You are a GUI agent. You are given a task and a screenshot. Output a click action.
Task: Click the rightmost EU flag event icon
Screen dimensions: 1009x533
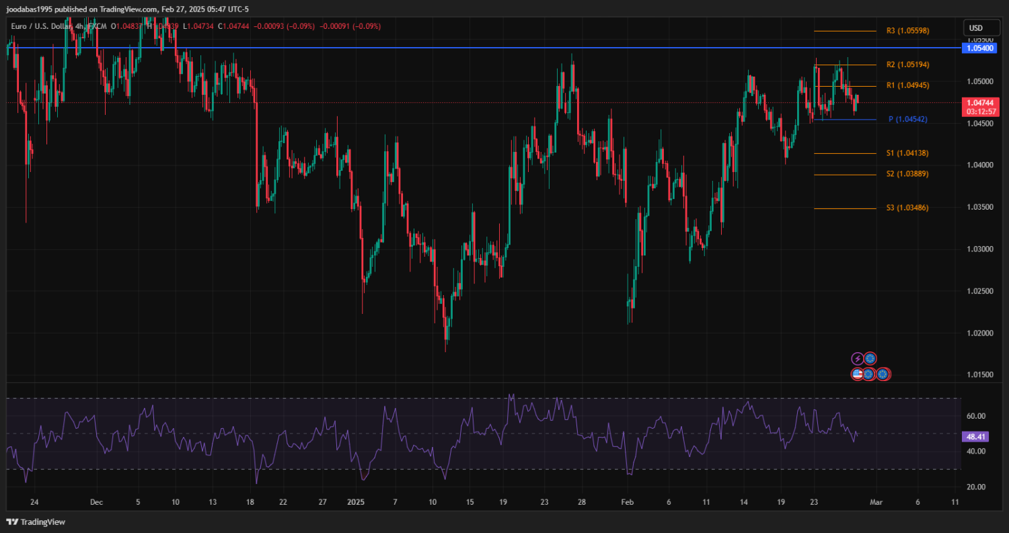click(x=883, y=374)
